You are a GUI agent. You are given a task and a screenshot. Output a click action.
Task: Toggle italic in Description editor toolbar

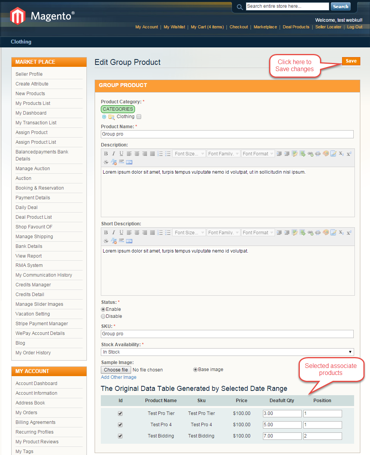point(114,154)
